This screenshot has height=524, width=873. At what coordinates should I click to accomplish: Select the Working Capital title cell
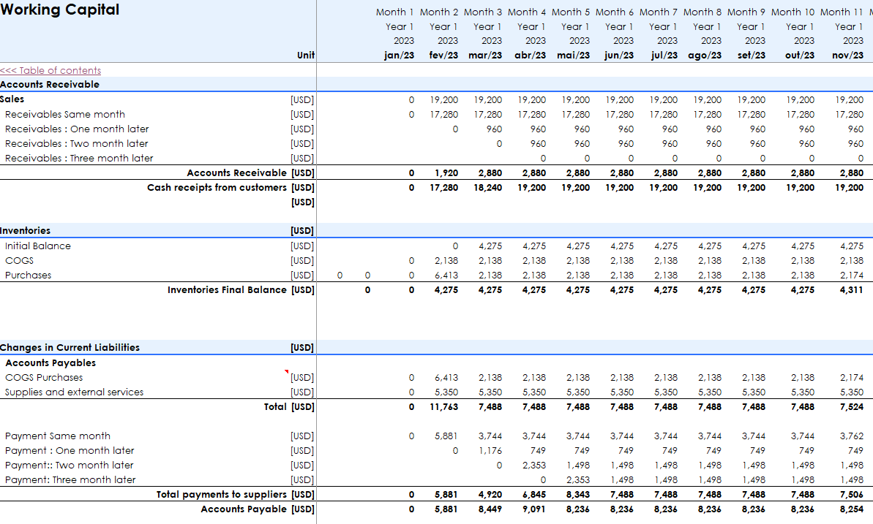(x=60, y=10)
